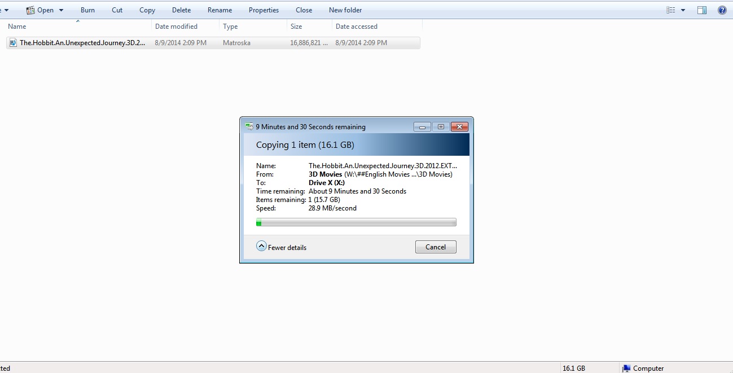The height and width of the screenshot is (373, 733).
Task: Choose Cut in the toolbar
Action: pyautogui.click(x=117, y=10)
